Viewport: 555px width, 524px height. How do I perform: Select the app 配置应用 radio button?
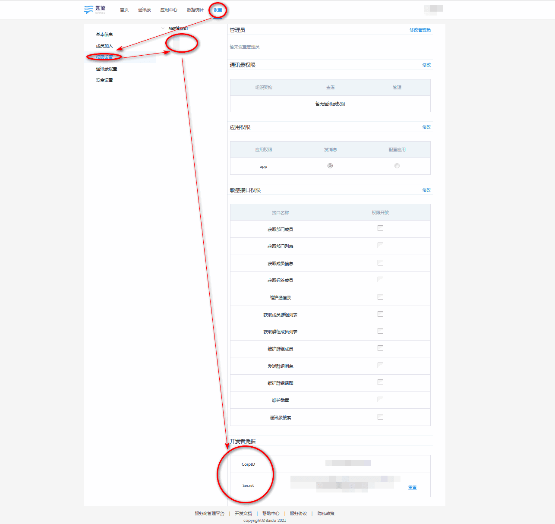coord(397,166)
